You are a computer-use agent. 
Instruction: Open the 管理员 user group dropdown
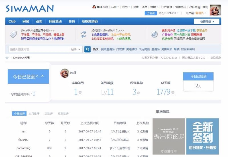coord(201,13)
